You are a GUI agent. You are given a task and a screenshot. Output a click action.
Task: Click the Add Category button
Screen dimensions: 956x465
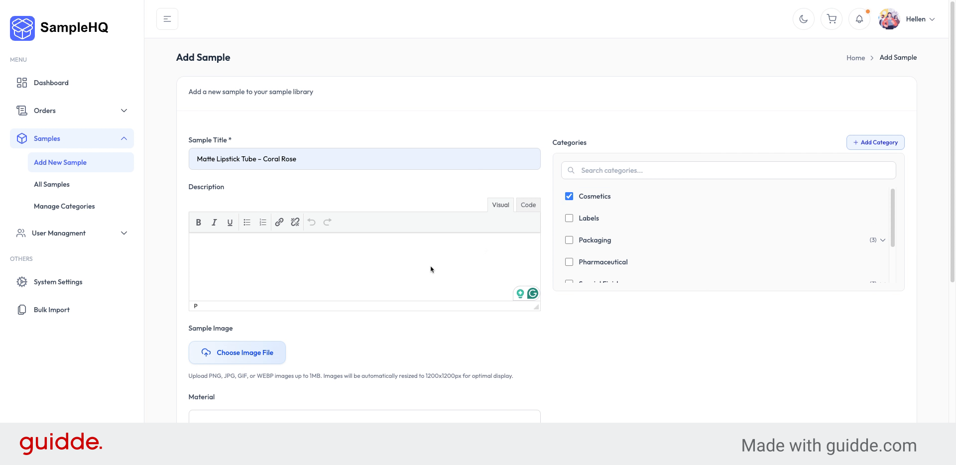click(x=875, y=142)
